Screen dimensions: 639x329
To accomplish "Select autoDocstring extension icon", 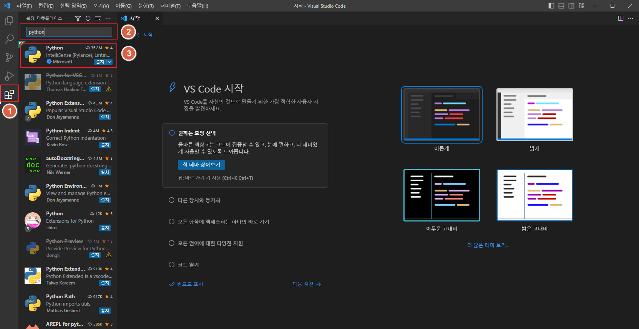I will (x=33, y=165).
